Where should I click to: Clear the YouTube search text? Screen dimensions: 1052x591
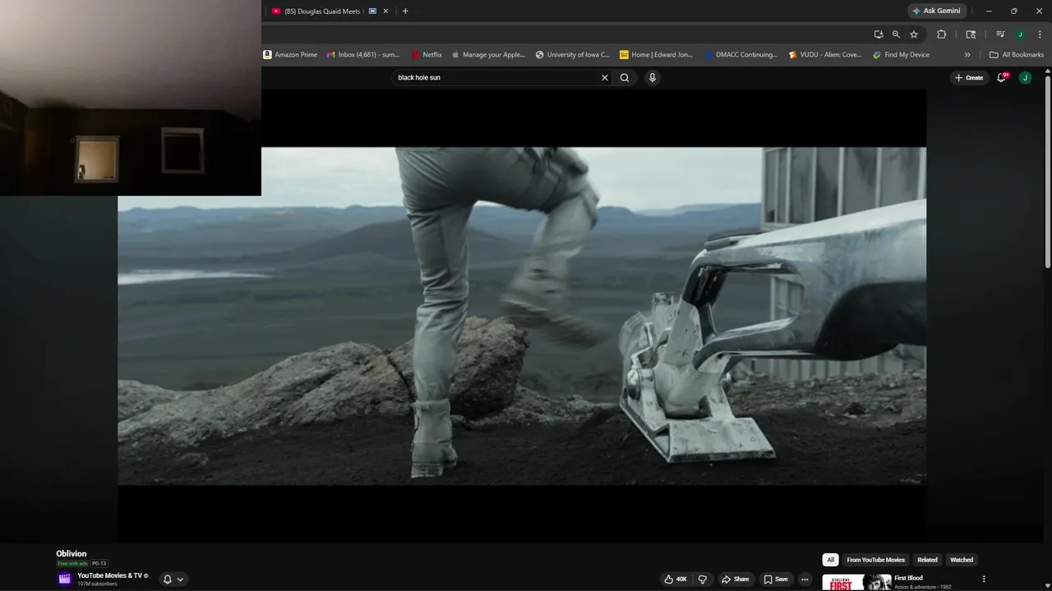pyautogui.click(x=605, y=78)
